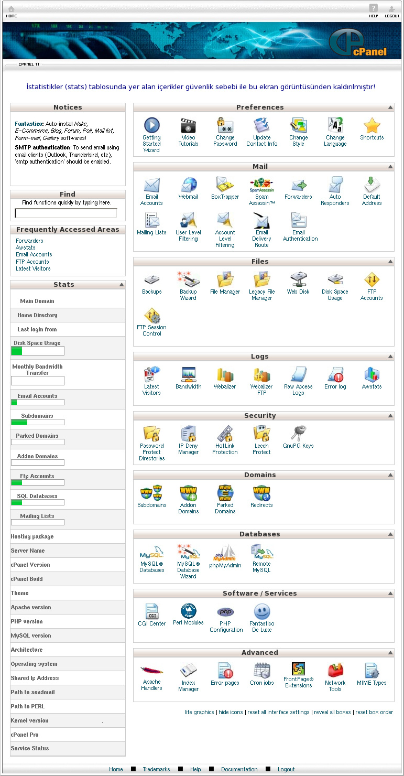Click the lite graphics link
The image size is (404, 776).
pyautogui.click(x=200, y=712)
